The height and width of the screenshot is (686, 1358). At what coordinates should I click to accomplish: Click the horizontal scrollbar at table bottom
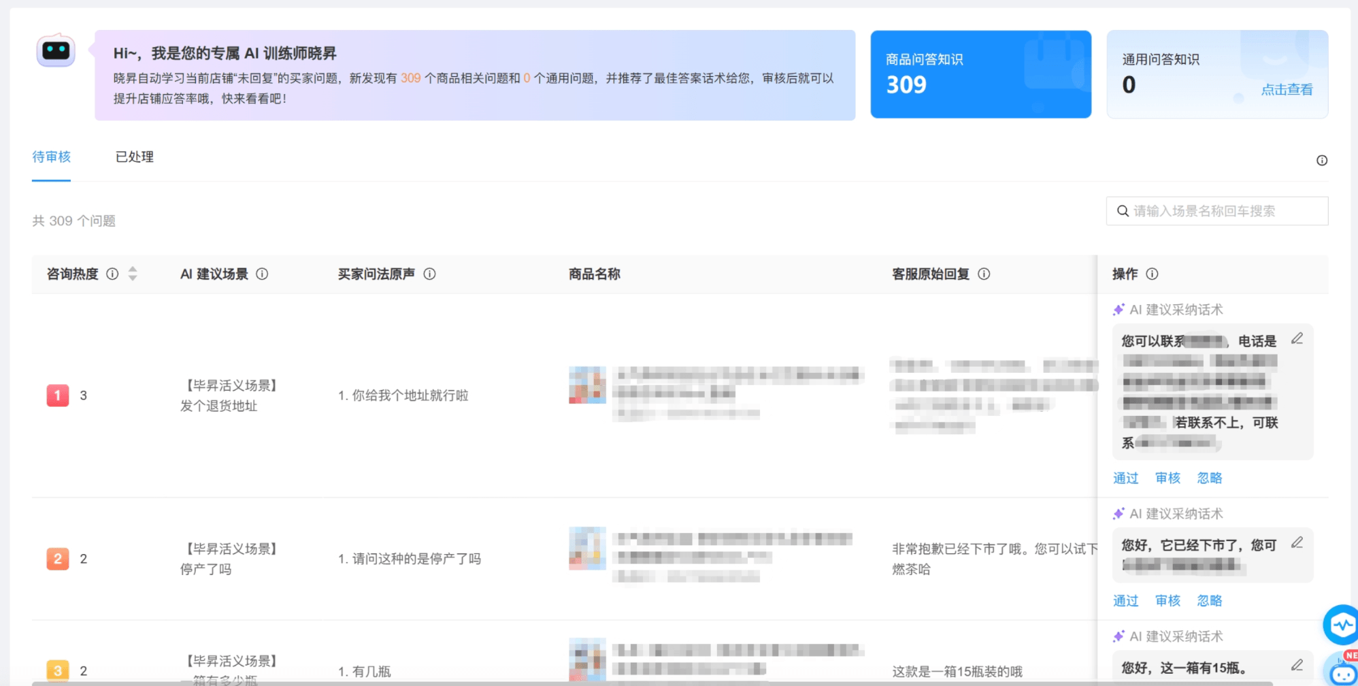click(652, 683)
